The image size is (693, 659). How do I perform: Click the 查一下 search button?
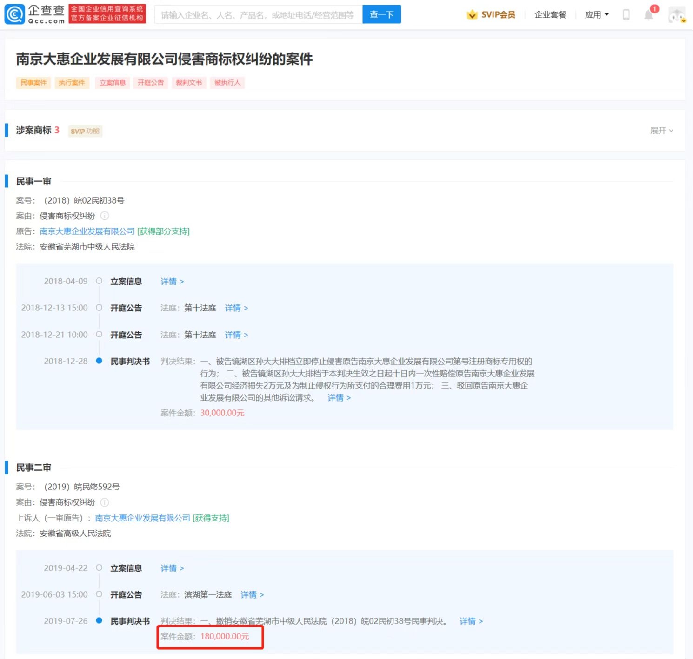381,15
